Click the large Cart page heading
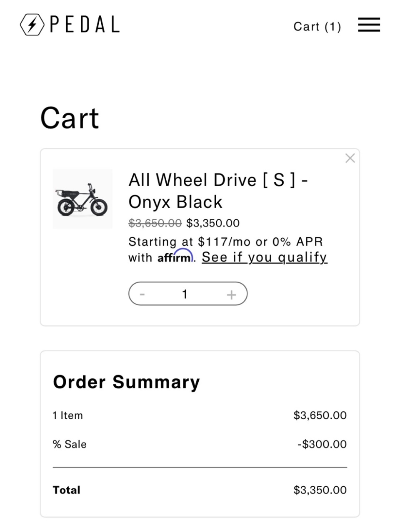 70,118
